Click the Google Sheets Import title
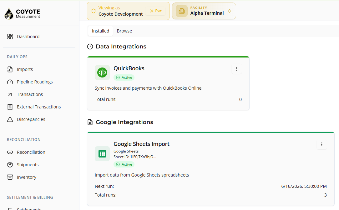 coord(141,144)
